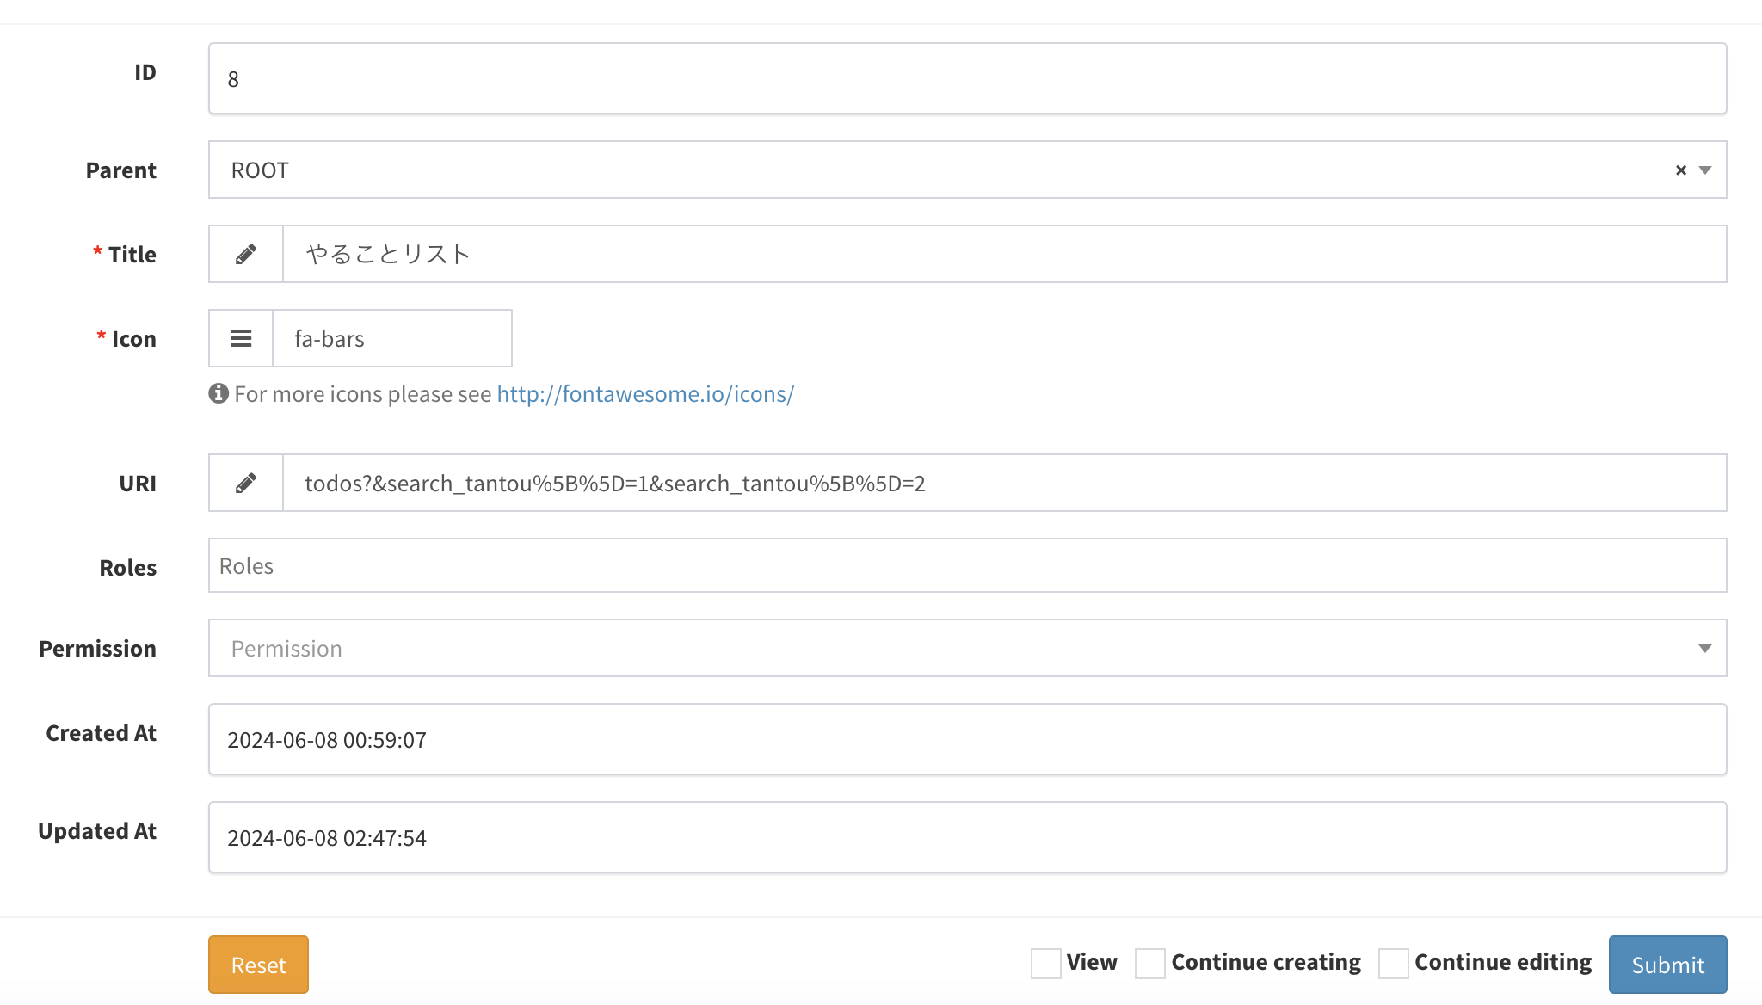This screenshot has width=1762, height=1005.
Task: Tick the View checkbox
Action: pos(1045,963)
